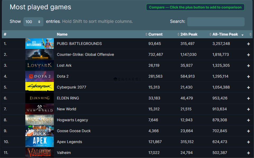Click the Apex Legends logo image

coord(39,142)
